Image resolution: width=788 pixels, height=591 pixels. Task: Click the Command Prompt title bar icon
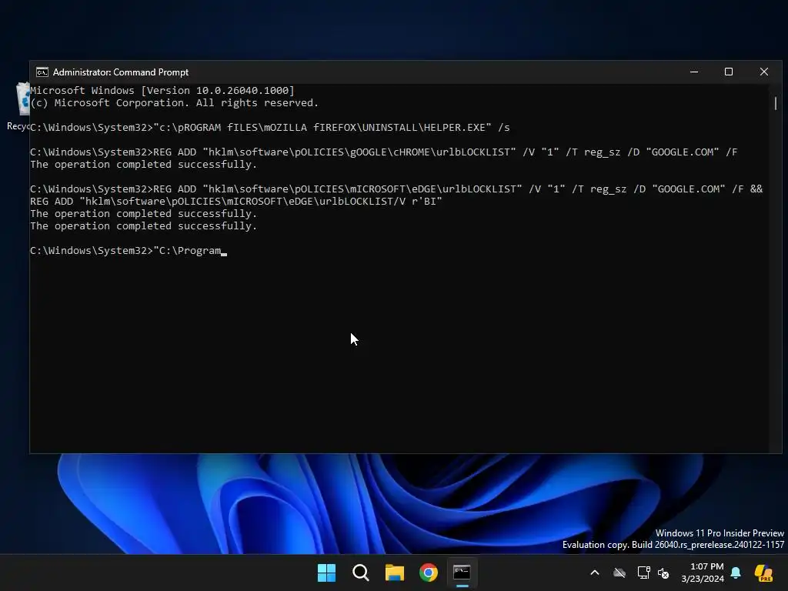coord(42,72)
